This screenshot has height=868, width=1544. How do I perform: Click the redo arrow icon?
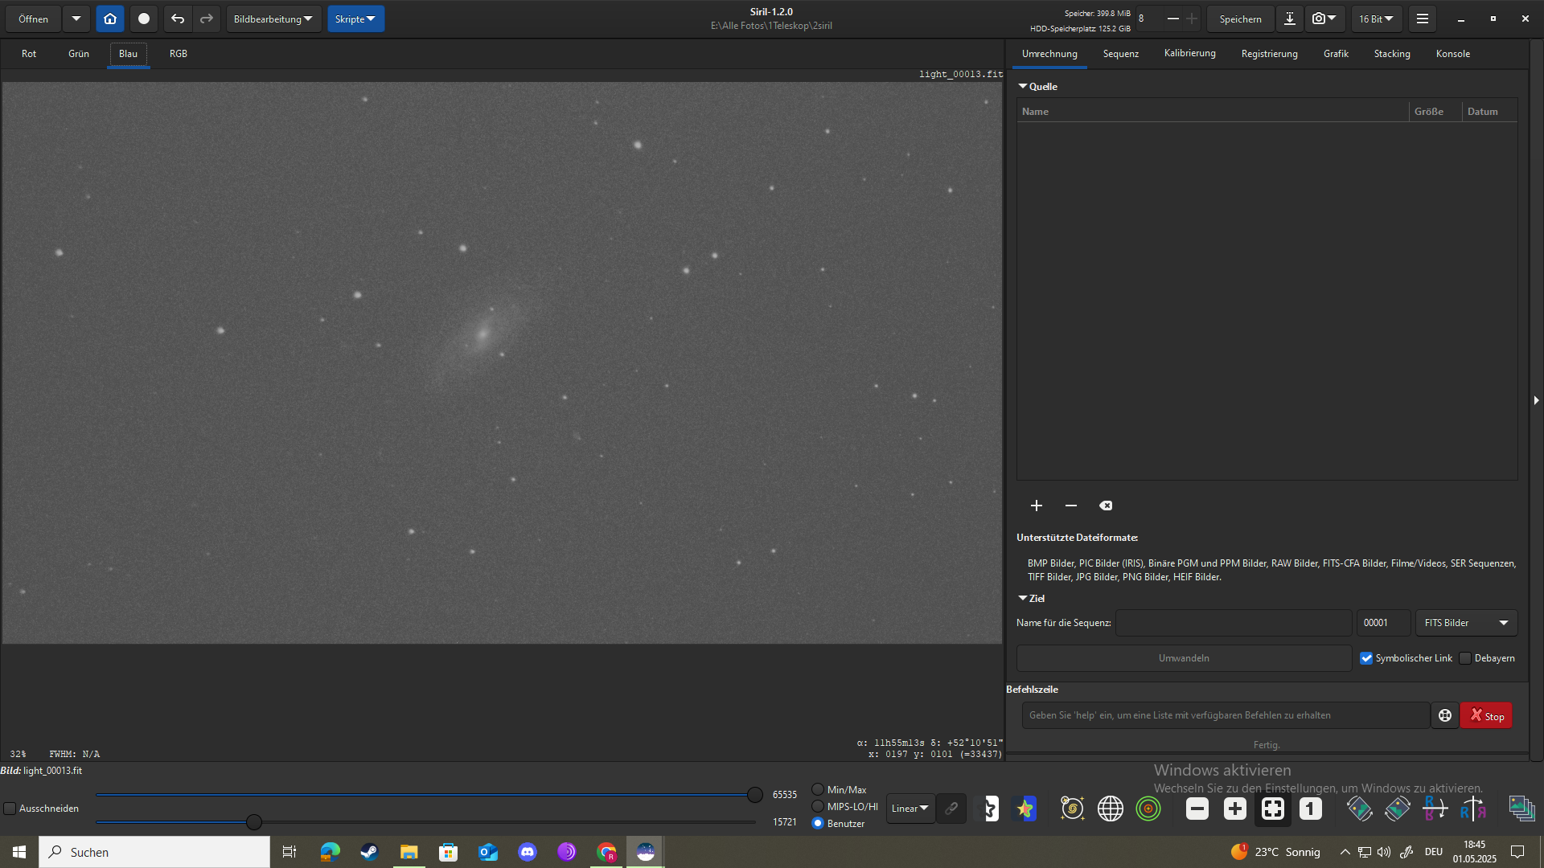[x=207, y=18]
